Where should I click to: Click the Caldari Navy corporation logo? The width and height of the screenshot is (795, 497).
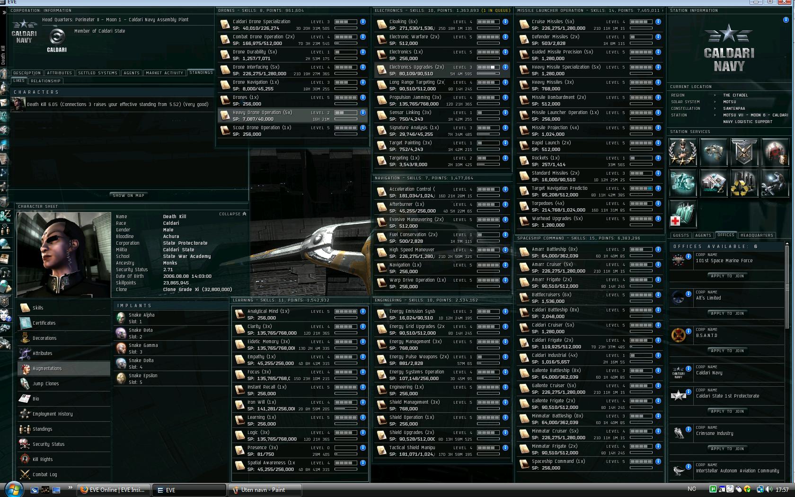(24, 32)
